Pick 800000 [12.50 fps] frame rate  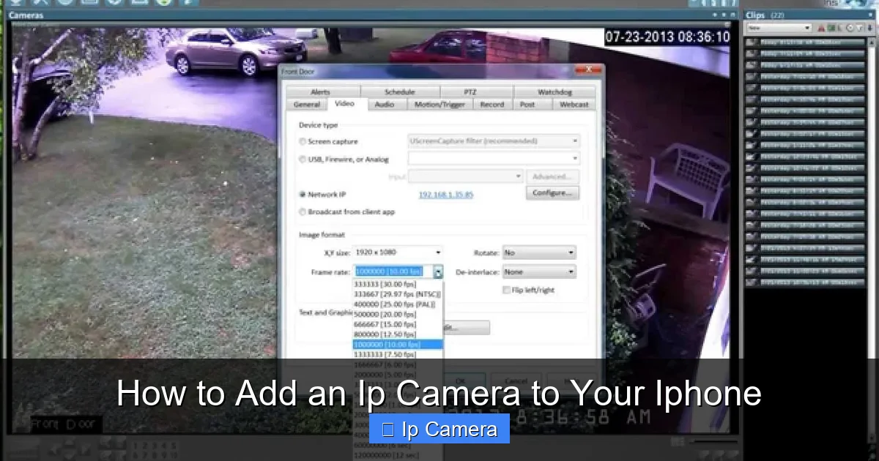tap(398, 334)
